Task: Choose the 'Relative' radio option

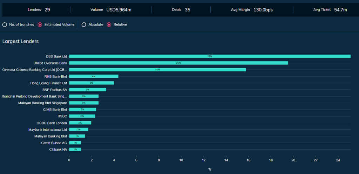Action: pyautogui.click(x=109, y=25)
